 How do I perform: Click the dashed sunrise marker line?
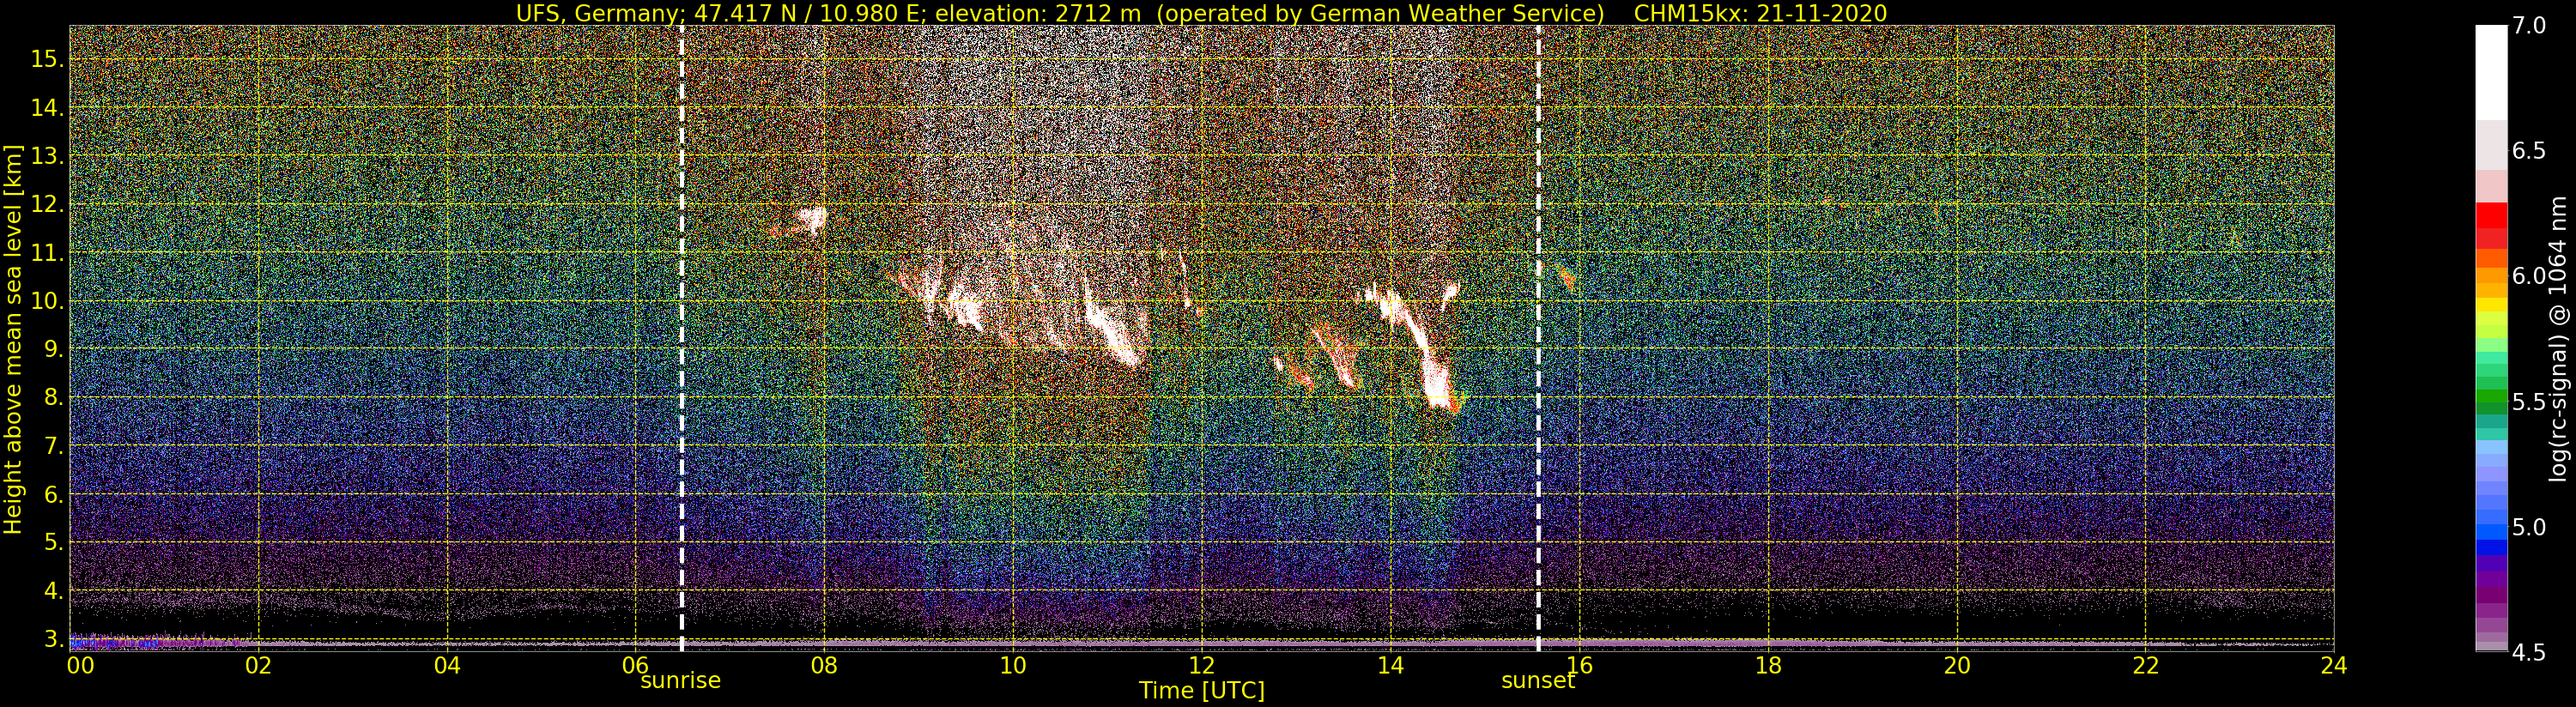click(681, 338)
